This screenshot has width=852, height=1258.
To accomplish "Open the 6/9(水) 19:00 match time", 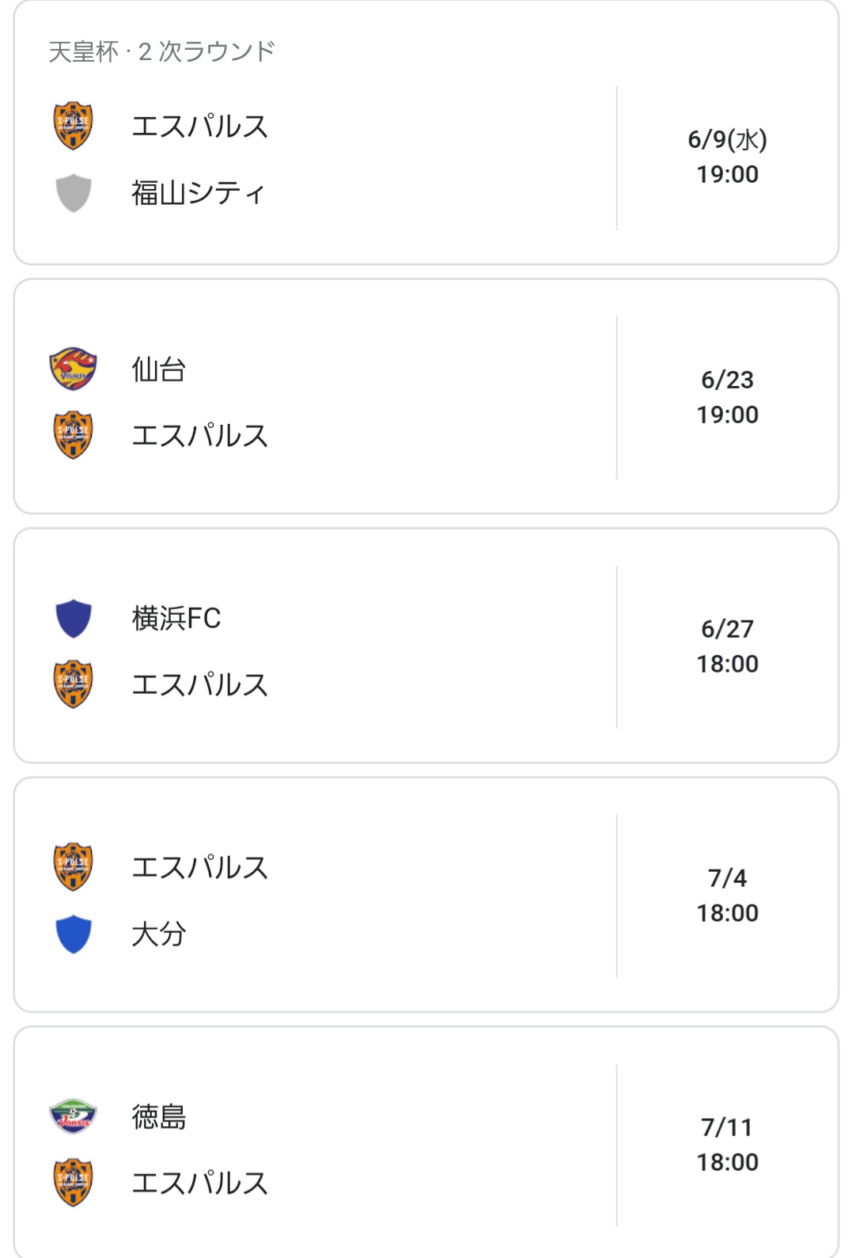I will (x=727, y=157).
